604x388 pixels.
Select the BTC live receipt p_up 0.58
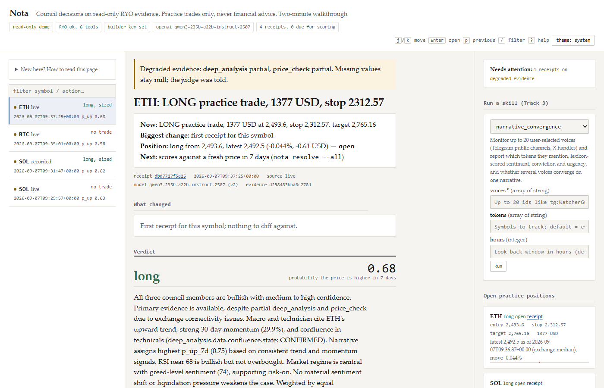(62, 138)
